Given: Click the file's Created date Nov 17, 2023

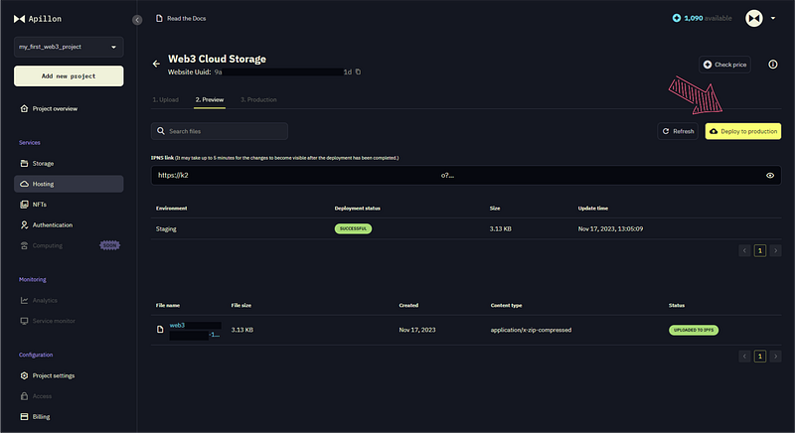Looking at the screenshot, I should click(417, 330).
